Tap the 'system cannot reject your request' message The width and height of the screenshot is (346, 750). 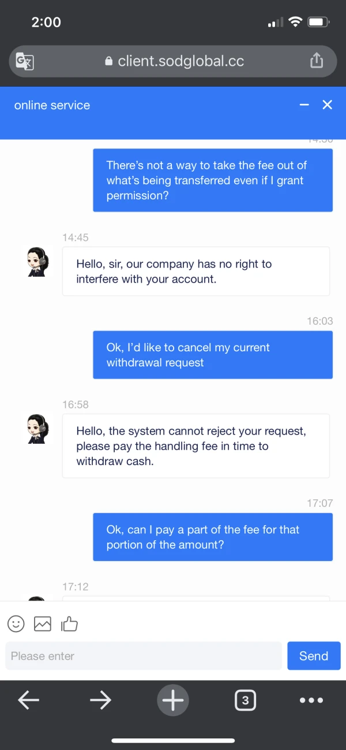point(195,446)
